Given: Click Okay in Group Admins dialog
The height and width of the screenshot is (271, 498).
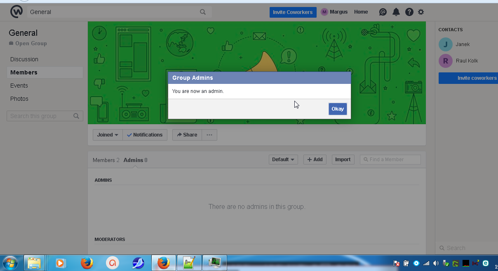Looking at the screenshot, I should click(338, 109).
